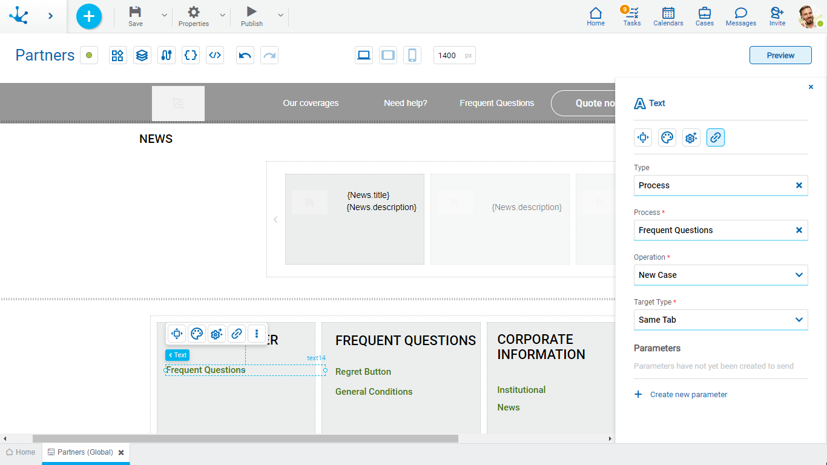Clear the Process field Frequent Questions
The height and width of the screenshot is (465, 827).
(799, 230)
